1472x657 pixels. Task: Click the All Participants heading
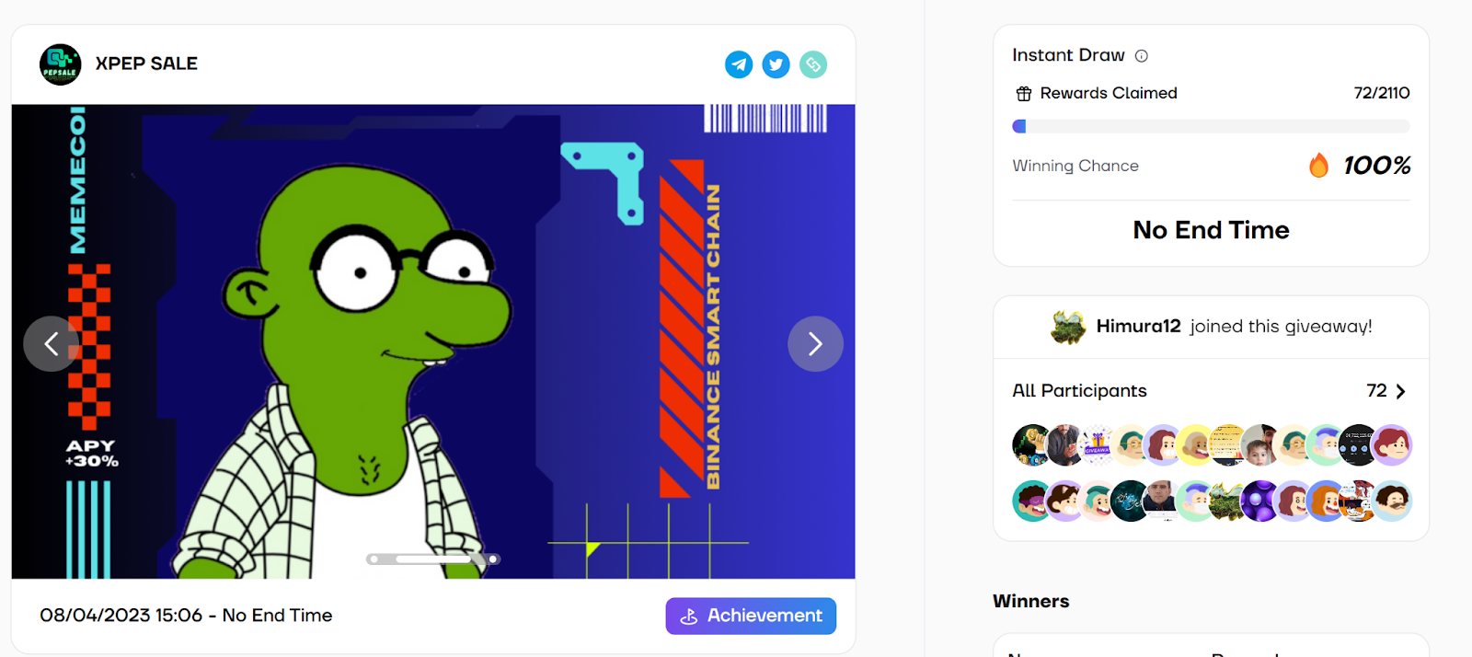point(1079,391)
